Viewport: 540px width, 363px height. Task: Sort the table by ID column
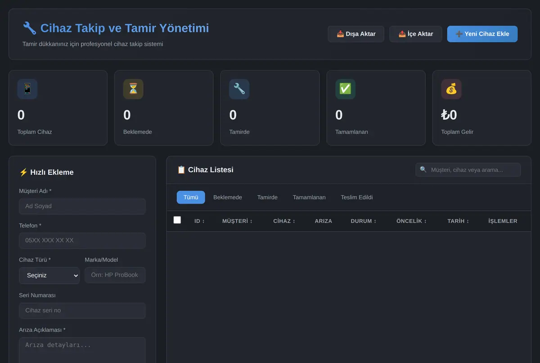coord(199,221)
